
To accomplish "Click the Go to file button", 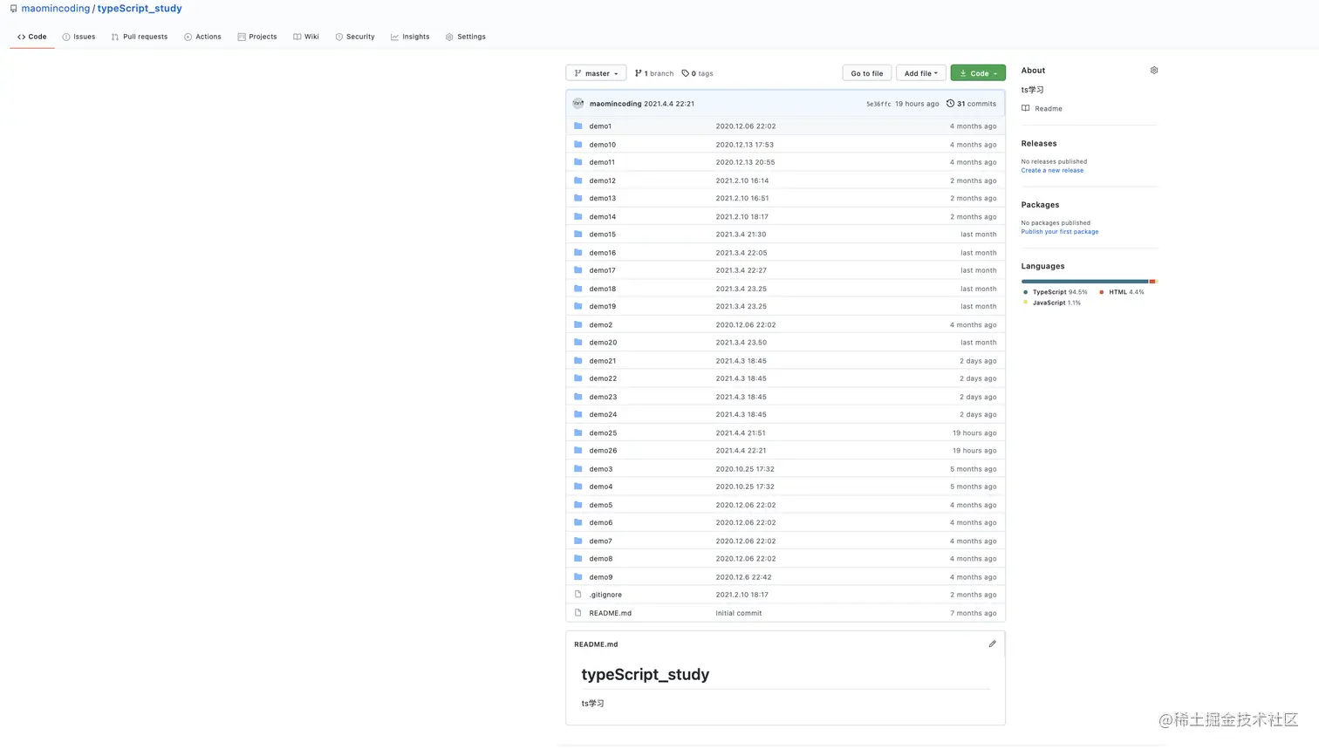I will coord(867,73).
